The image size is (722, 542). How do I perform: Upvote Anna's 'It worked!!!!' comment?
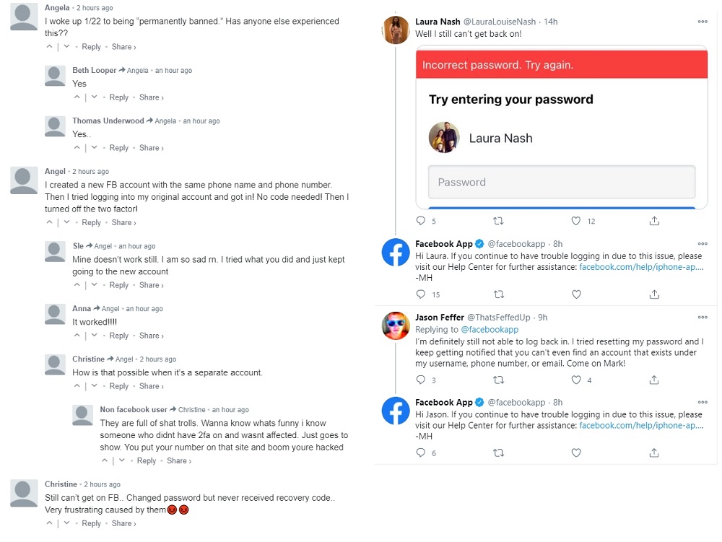pyautogui.click(x=77, y=336)
